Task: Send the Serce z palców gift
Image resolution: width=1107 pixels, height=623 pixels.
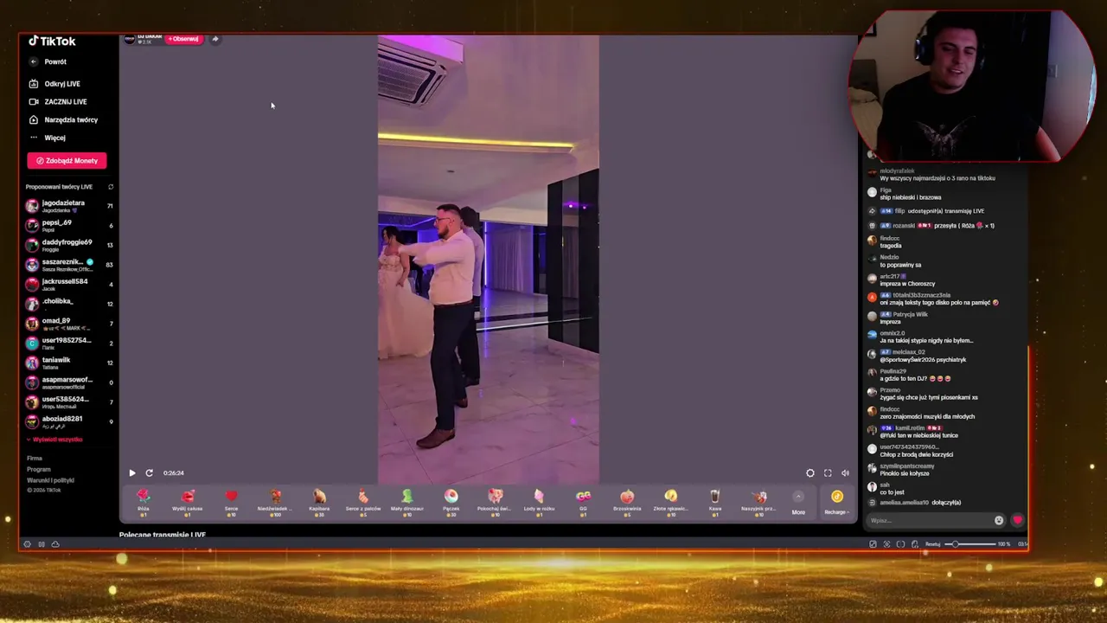Action: [363, 503]
